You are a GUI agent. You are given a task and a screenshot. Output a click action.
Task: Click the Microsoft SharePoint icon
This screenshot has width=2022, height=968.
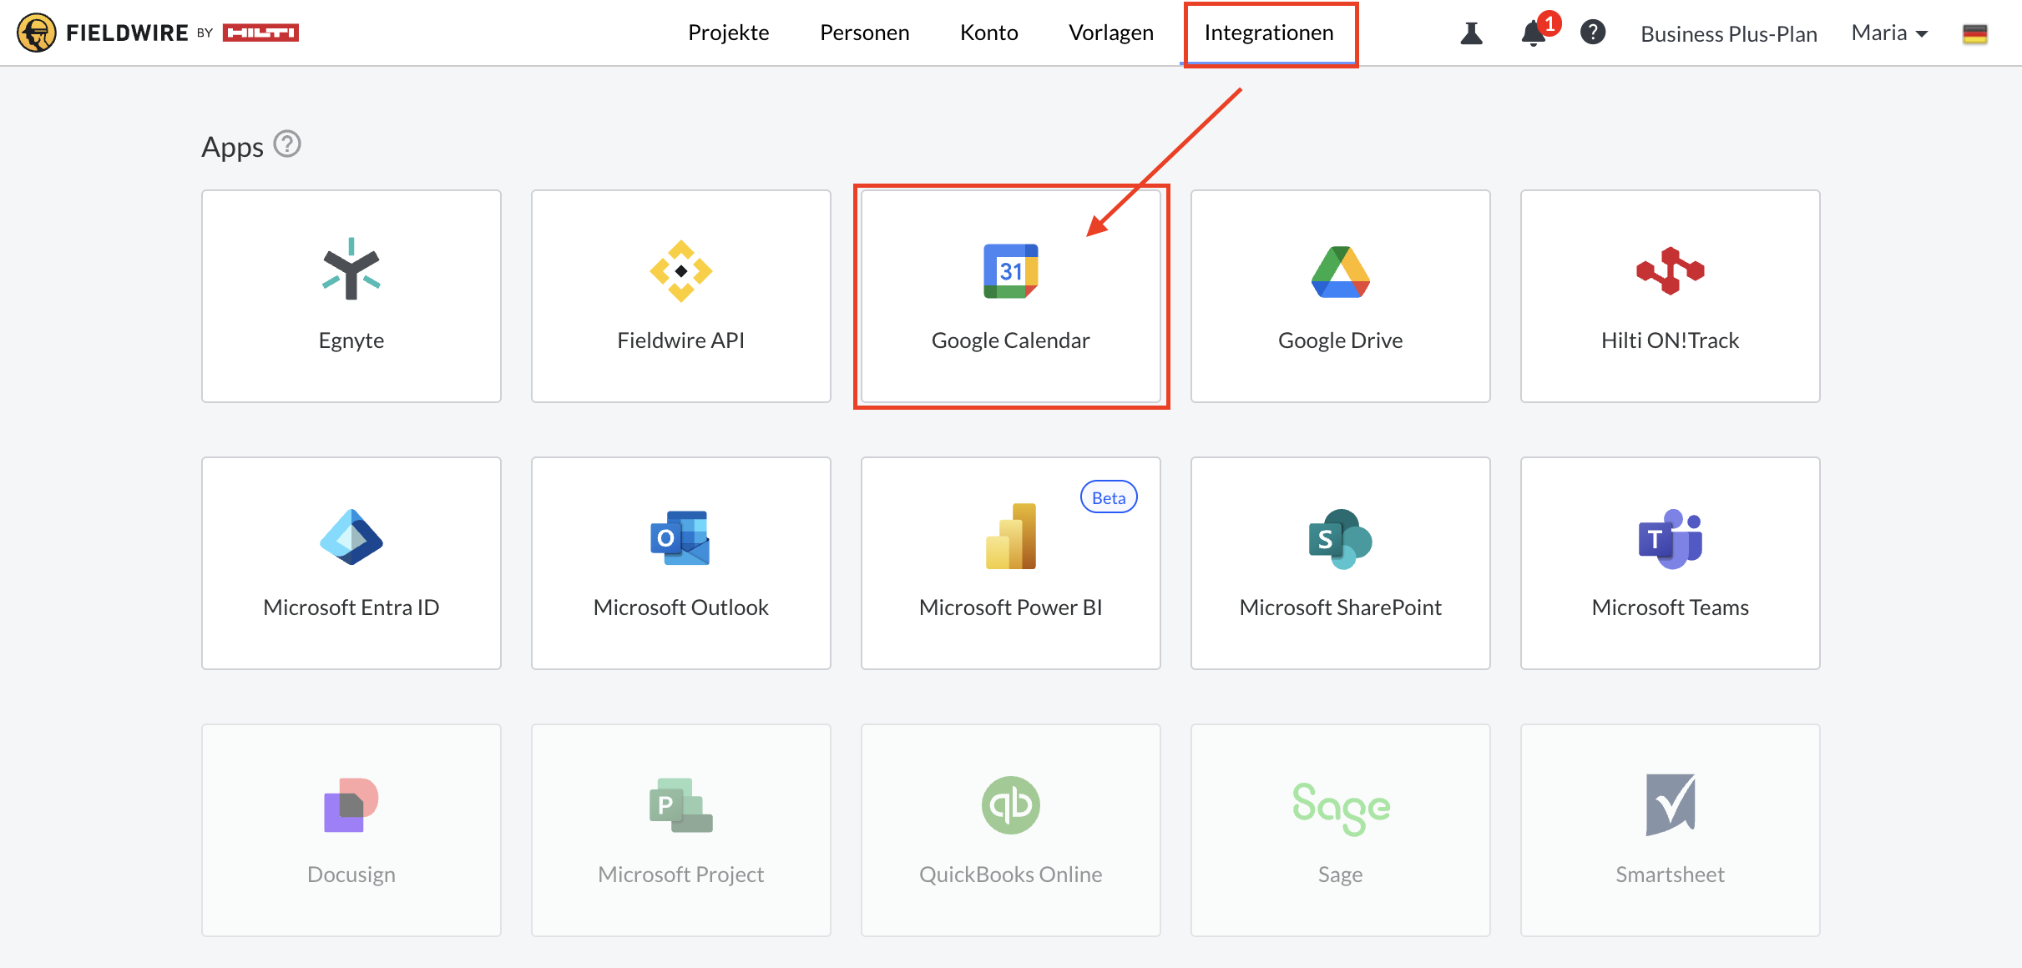coord(1341,539)
